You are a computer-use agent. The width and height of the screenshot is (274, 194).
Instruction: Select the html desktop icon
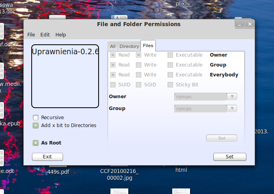[181, 170]
